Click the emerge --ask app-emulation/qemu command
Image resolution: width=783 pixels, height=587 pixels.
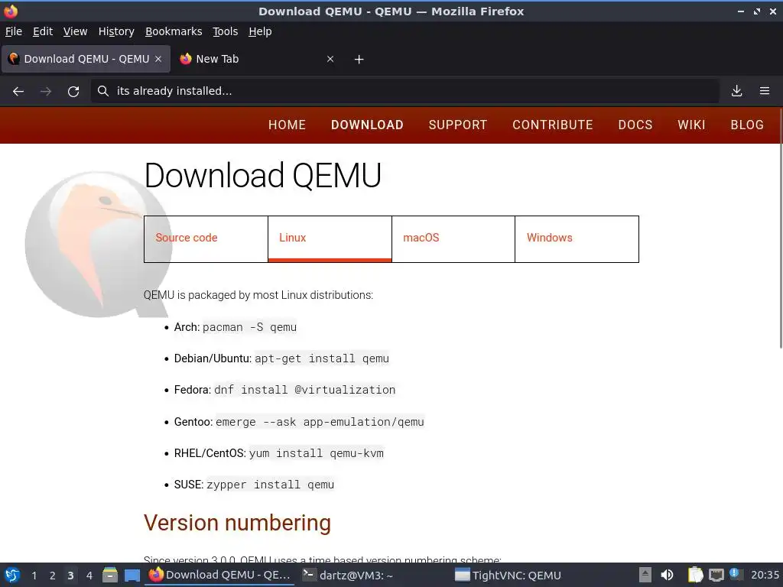(x=320, y=422)
